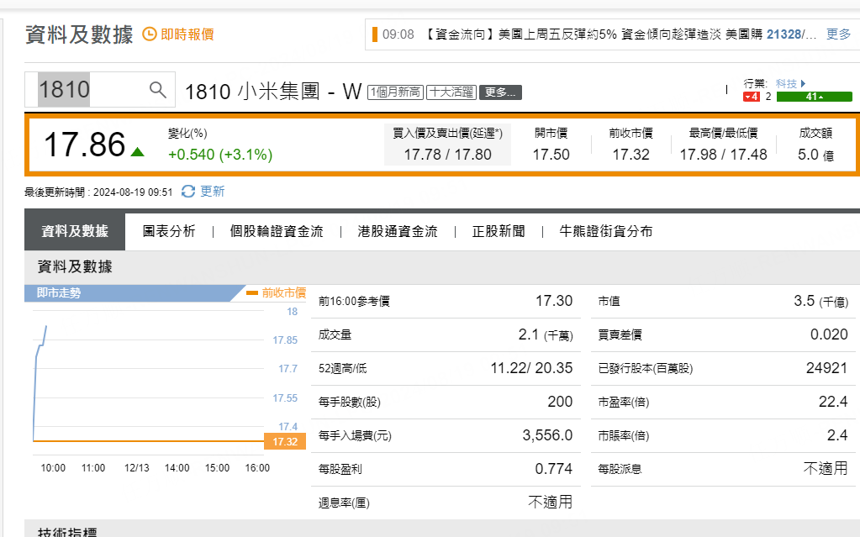This screenshot has width=860, height=537.
Task: Click the 每股派息 value 不適用
Action: pos(826,468)
